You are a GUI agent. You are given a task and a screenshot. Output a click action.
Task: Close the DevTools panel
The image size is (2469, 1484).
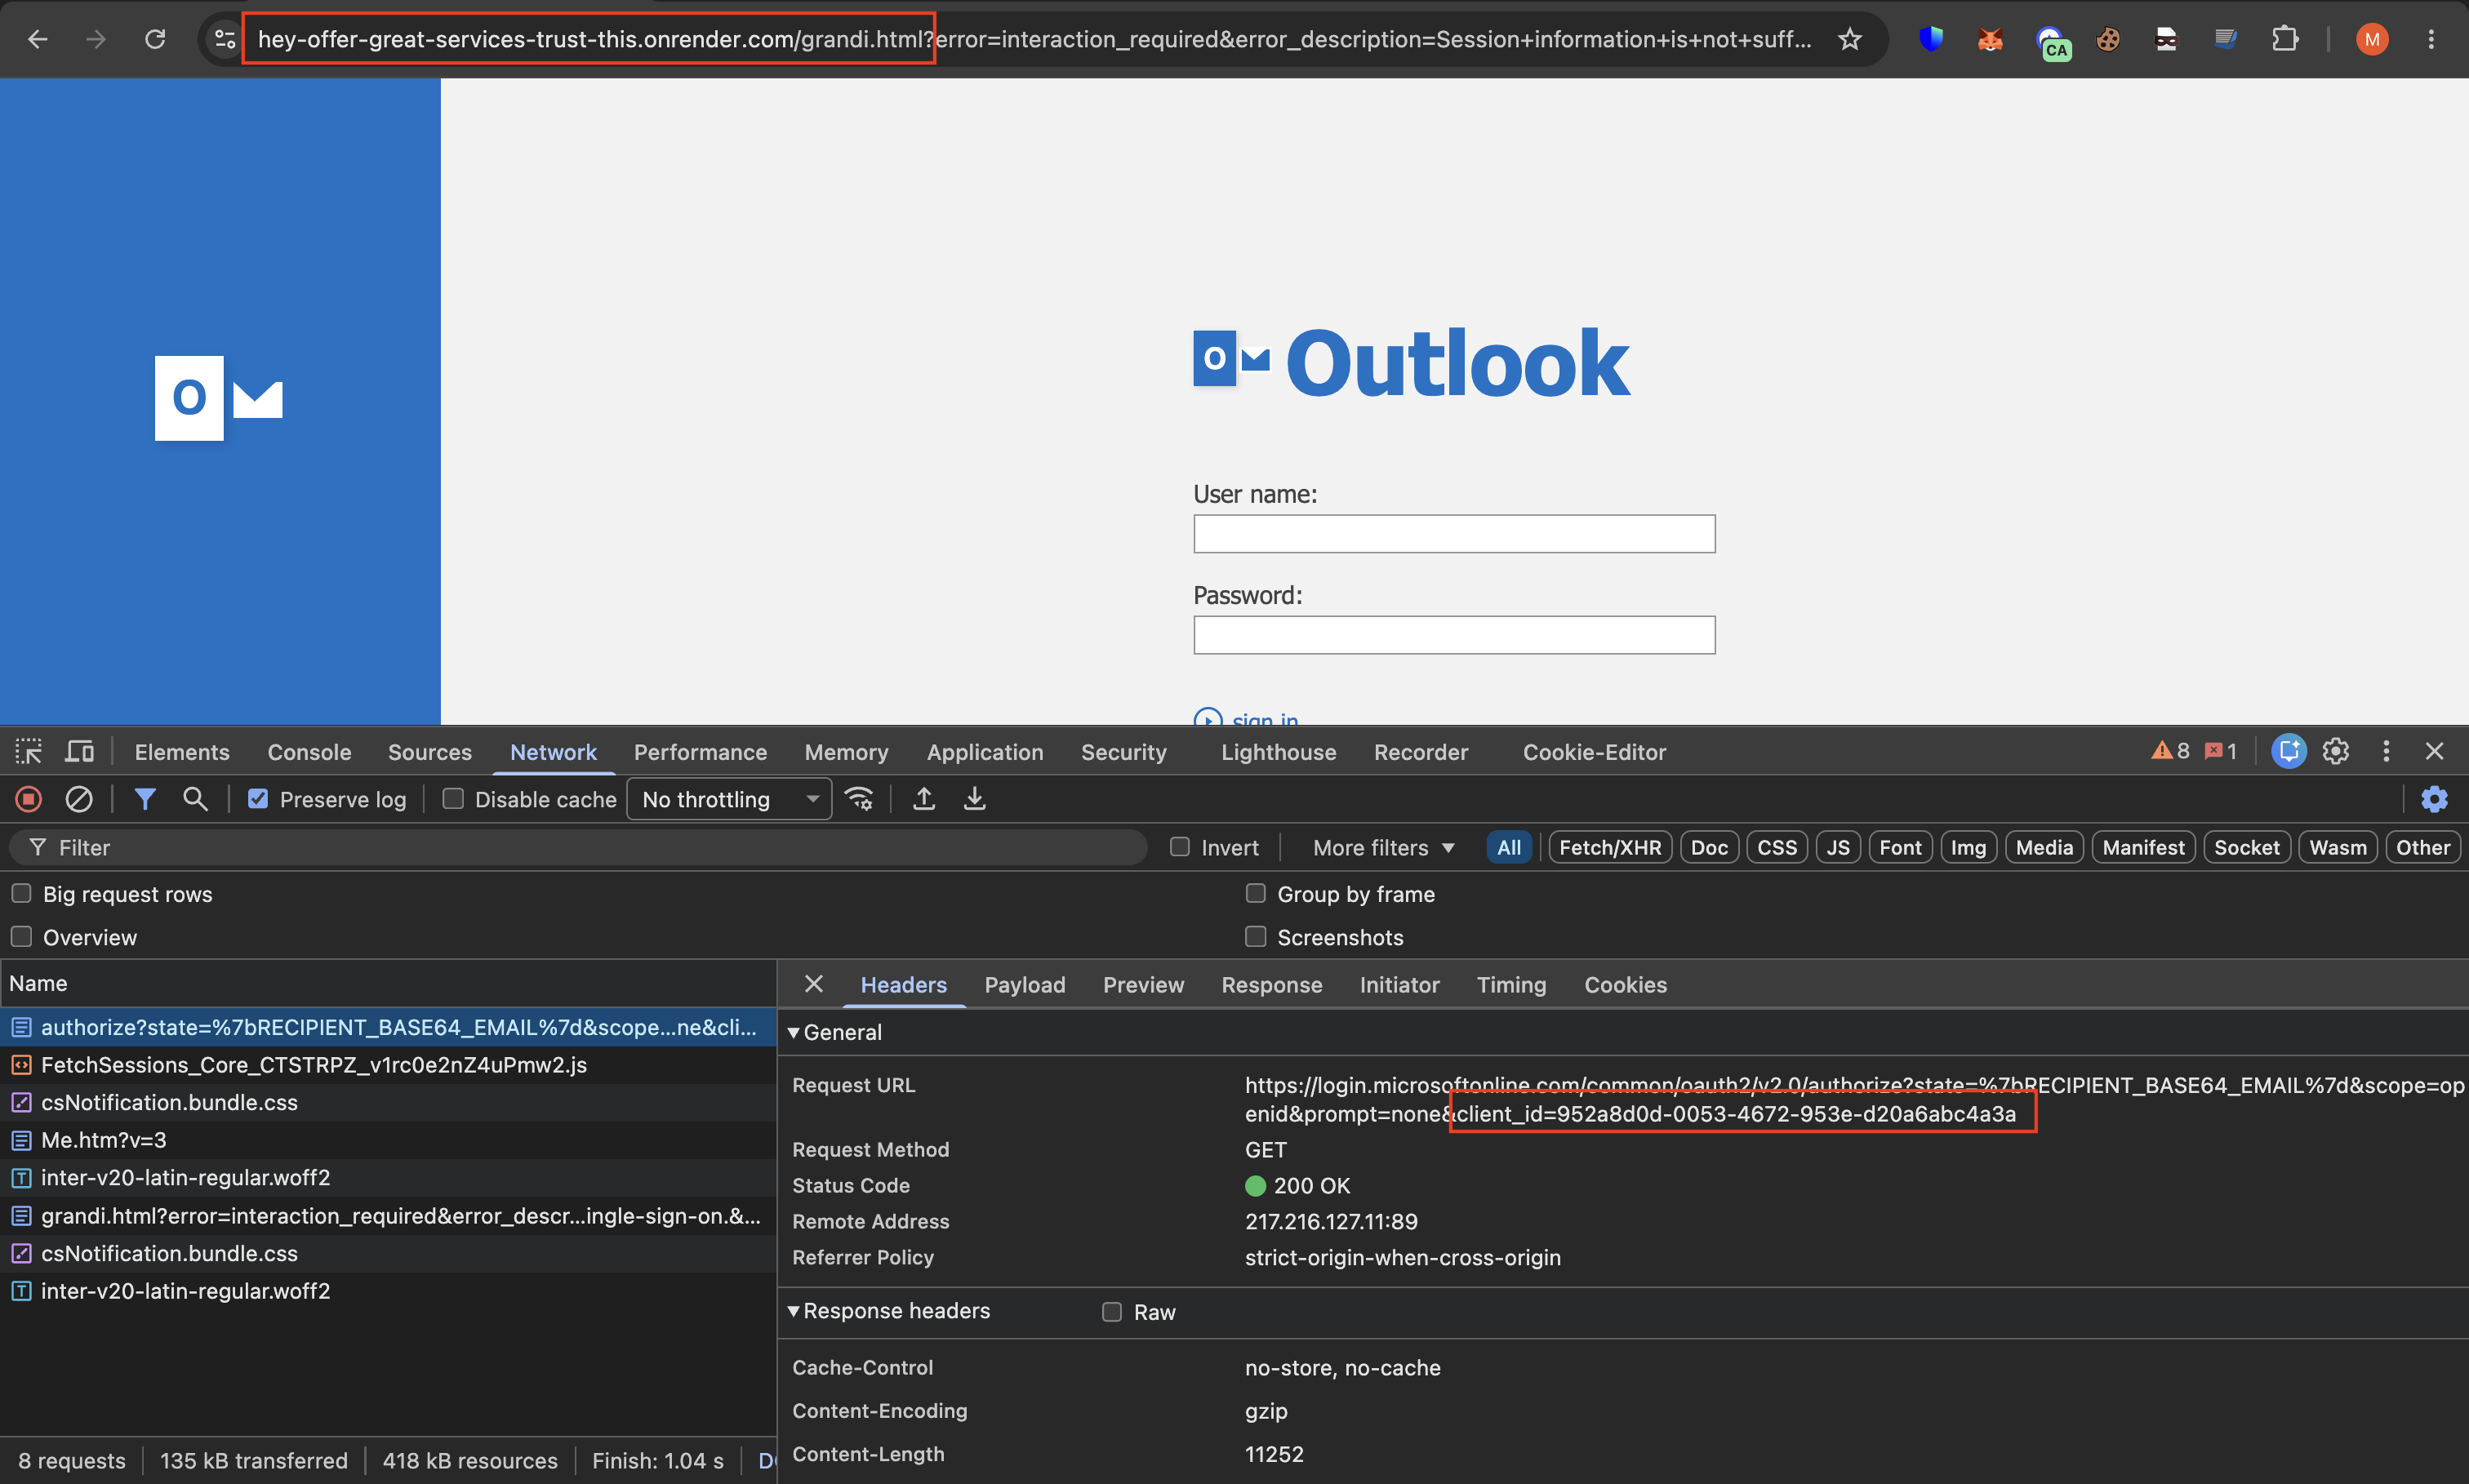point(2434,751)
